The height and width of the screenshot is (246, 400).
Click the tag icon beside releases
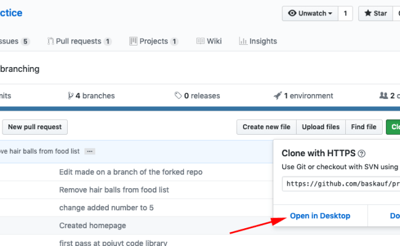(x=178, y=95)
